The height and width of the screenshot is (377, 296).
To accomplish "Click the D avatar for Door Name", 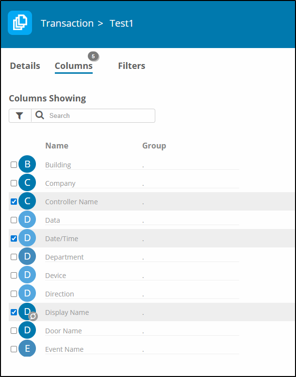I will [x=27, y=330].
